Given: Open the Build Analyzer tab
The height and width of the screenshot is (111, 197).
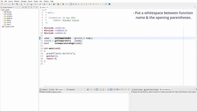Looking at the screenshot, I should point(137,90).
